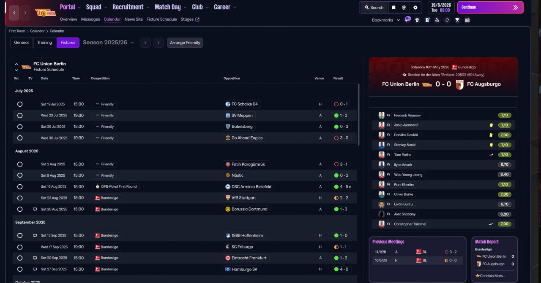This screenshot has width=541, height=283.
Task: Click the VfB Stuttgart club badge
Action: click(228, 198)
